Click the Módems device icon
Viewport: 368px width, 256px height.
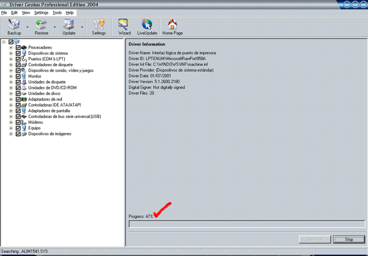[24, 122]
